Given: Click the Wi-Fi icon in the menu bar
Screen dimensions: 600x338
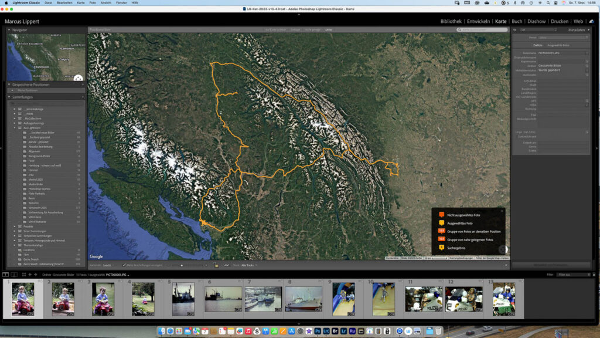Looking at the screenshot, I should pyautogui.click(x=540, y=3).
